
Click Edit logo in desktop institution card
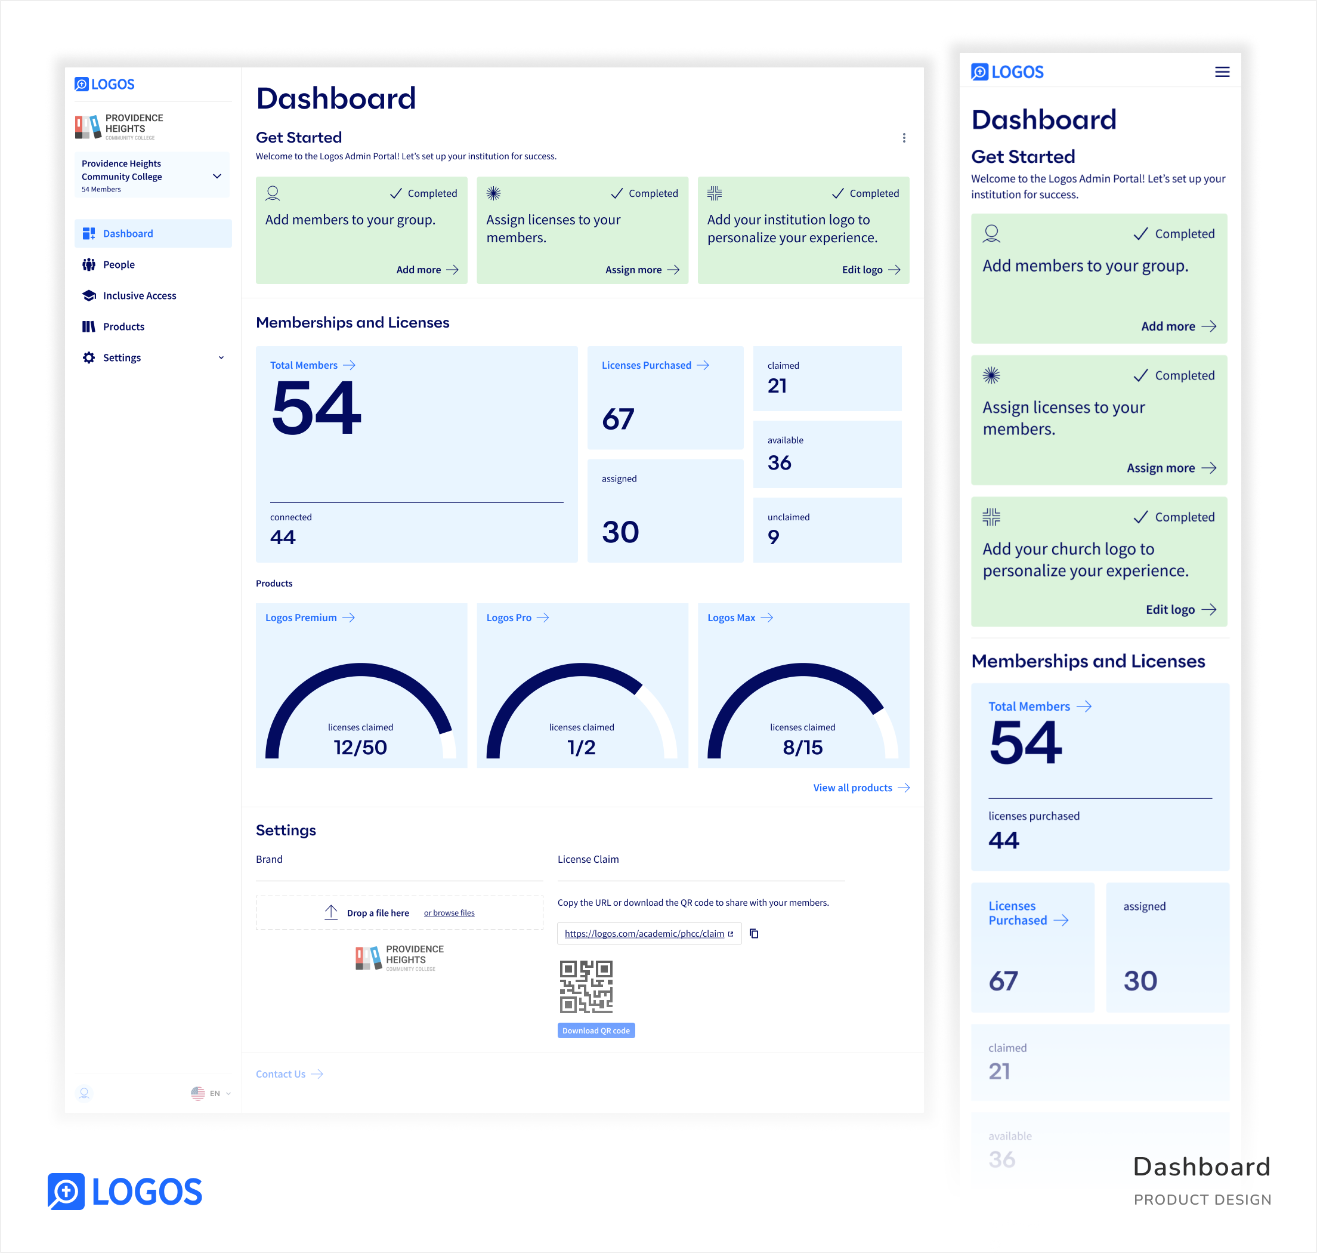[x=871, y=270]
